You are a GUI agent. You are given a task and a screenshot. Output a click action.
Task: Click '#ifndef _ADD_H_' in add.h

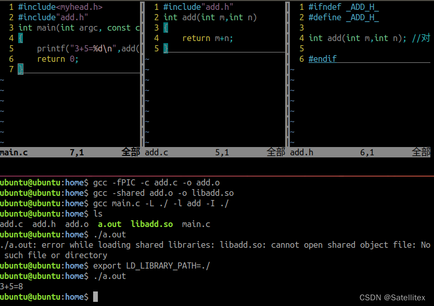(x=343, y=7)
